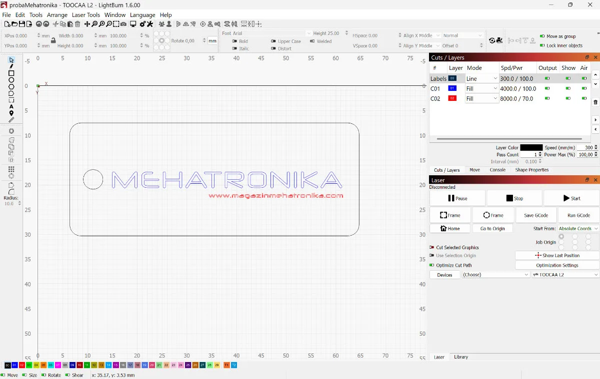Open the TOOCAA L2 device dropdown
Screen dimensions: 600x379
point(564,275)
